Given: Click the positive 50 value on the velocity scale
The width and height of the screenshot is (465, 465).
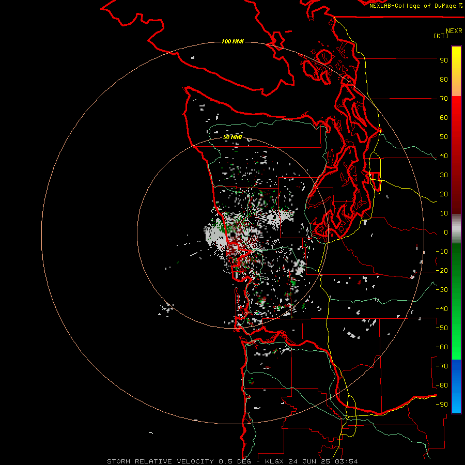Looking at the screenshot, I should point(444,137).
